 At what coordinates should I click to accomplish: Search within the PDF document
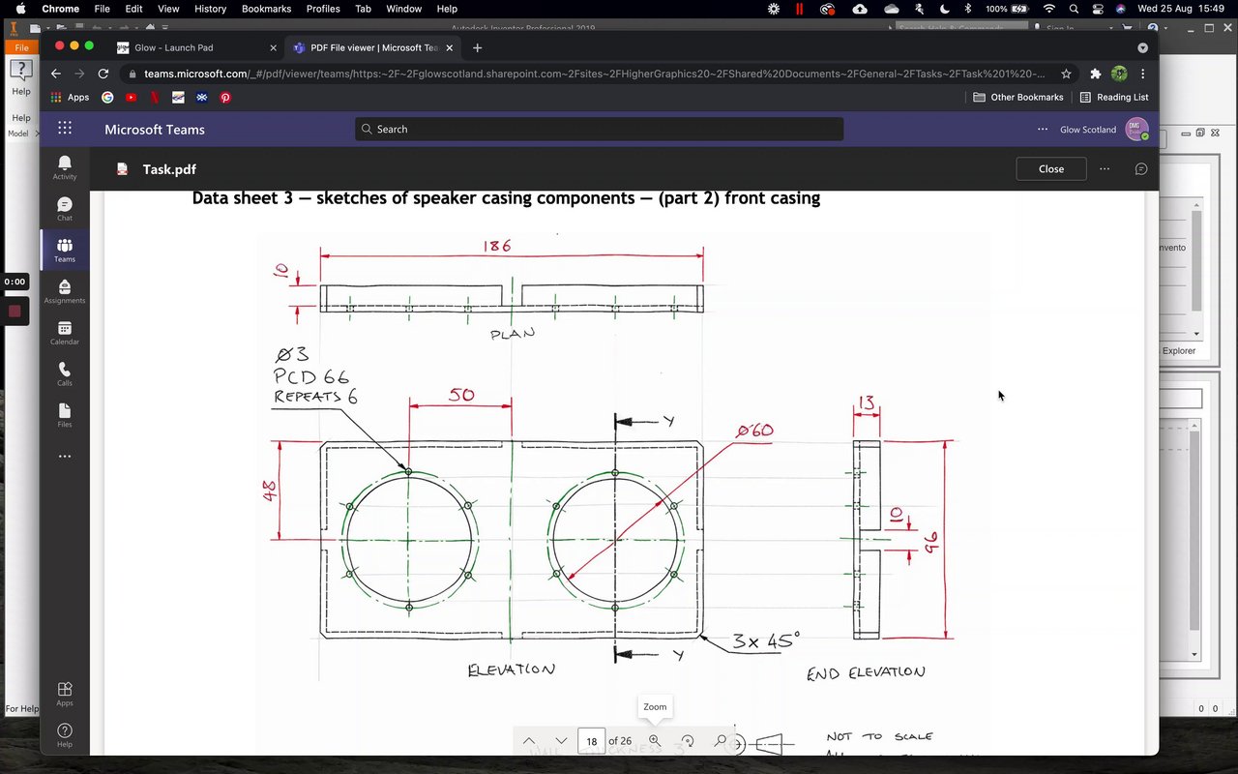click(721, 741)
